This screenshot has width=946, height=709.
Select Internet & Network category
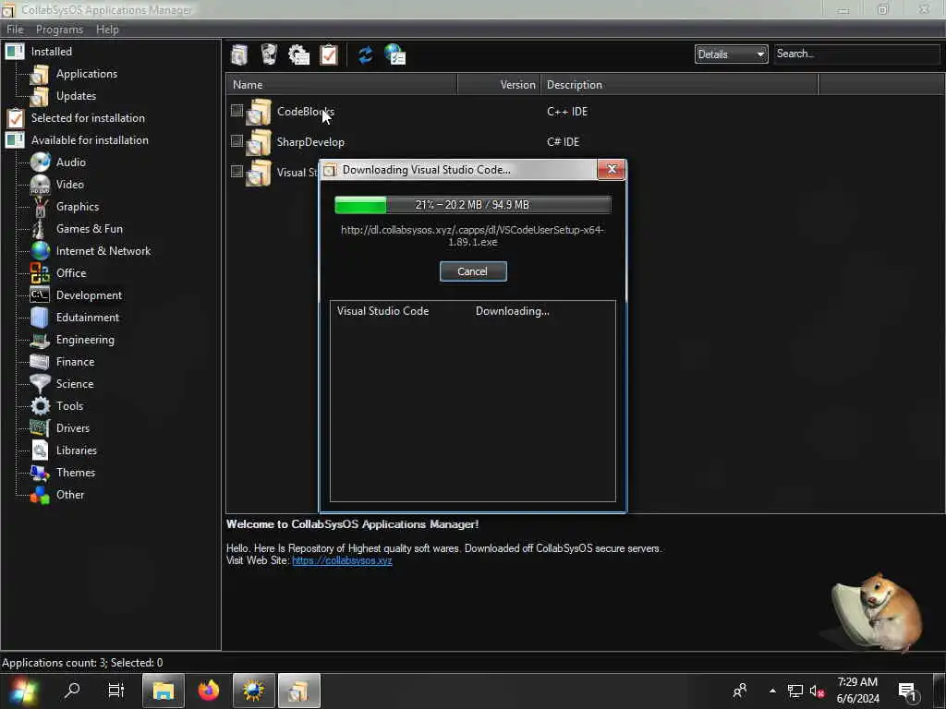103,251
